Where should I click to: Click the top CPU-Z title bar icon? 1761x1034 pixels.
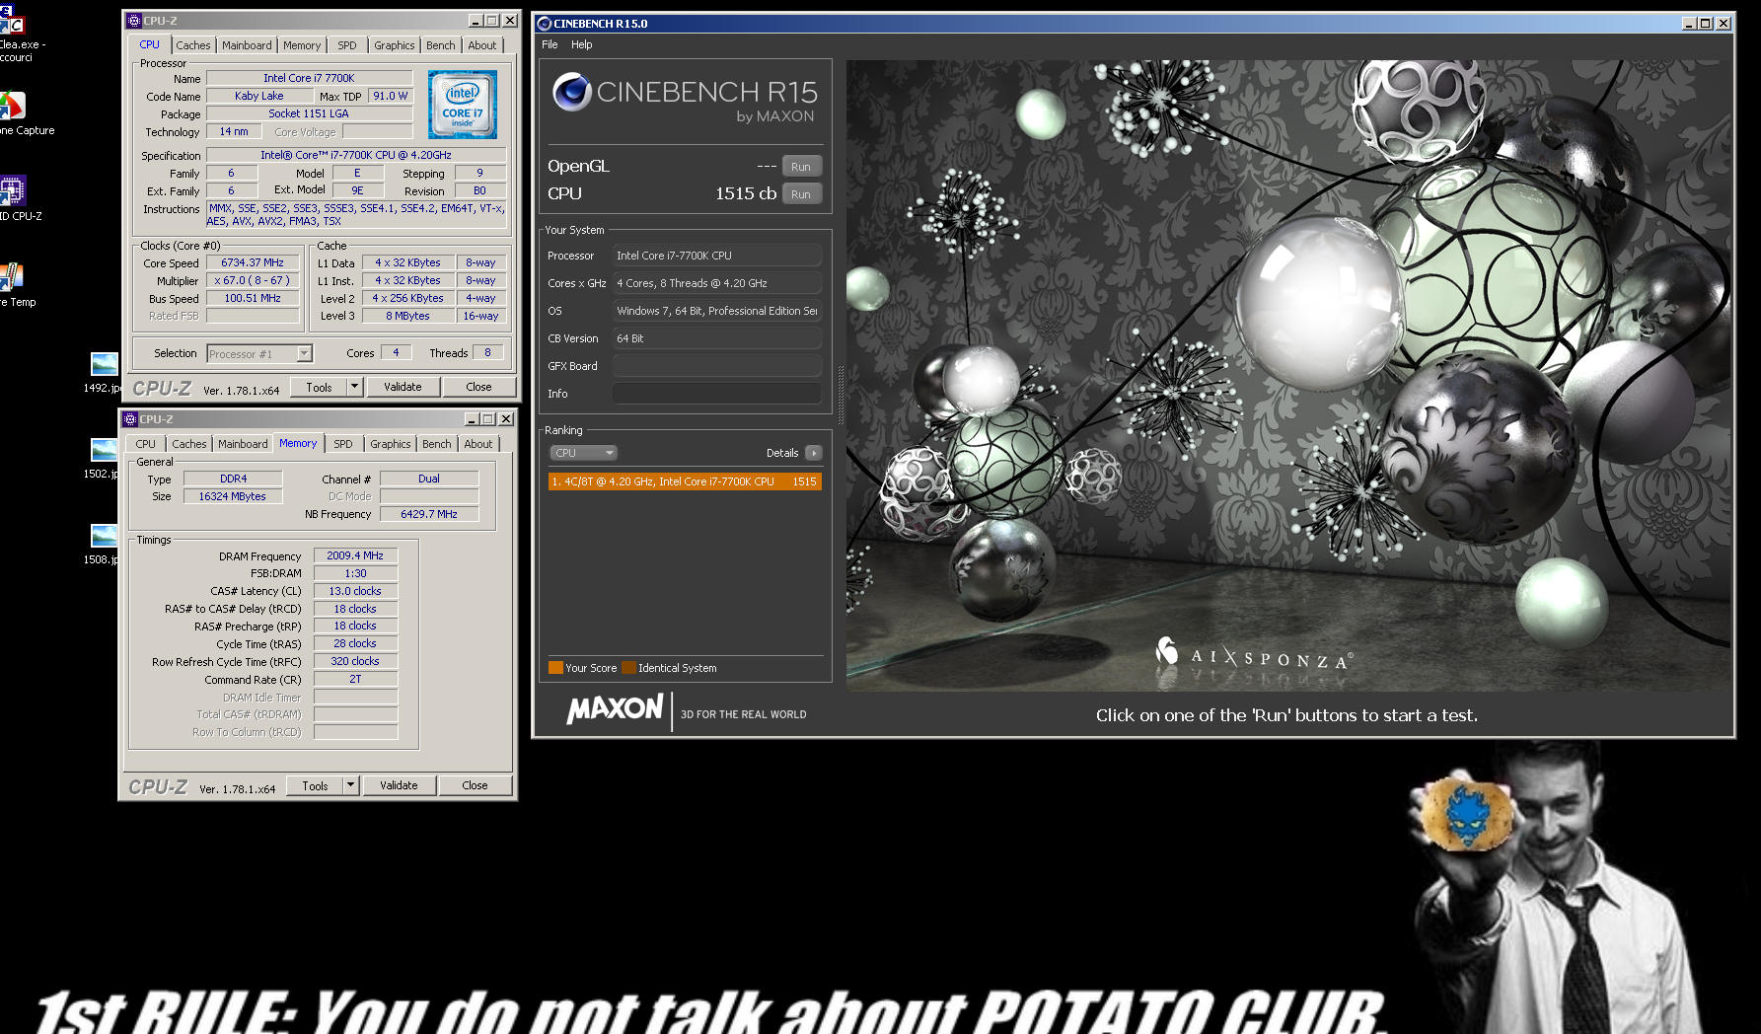133,21
